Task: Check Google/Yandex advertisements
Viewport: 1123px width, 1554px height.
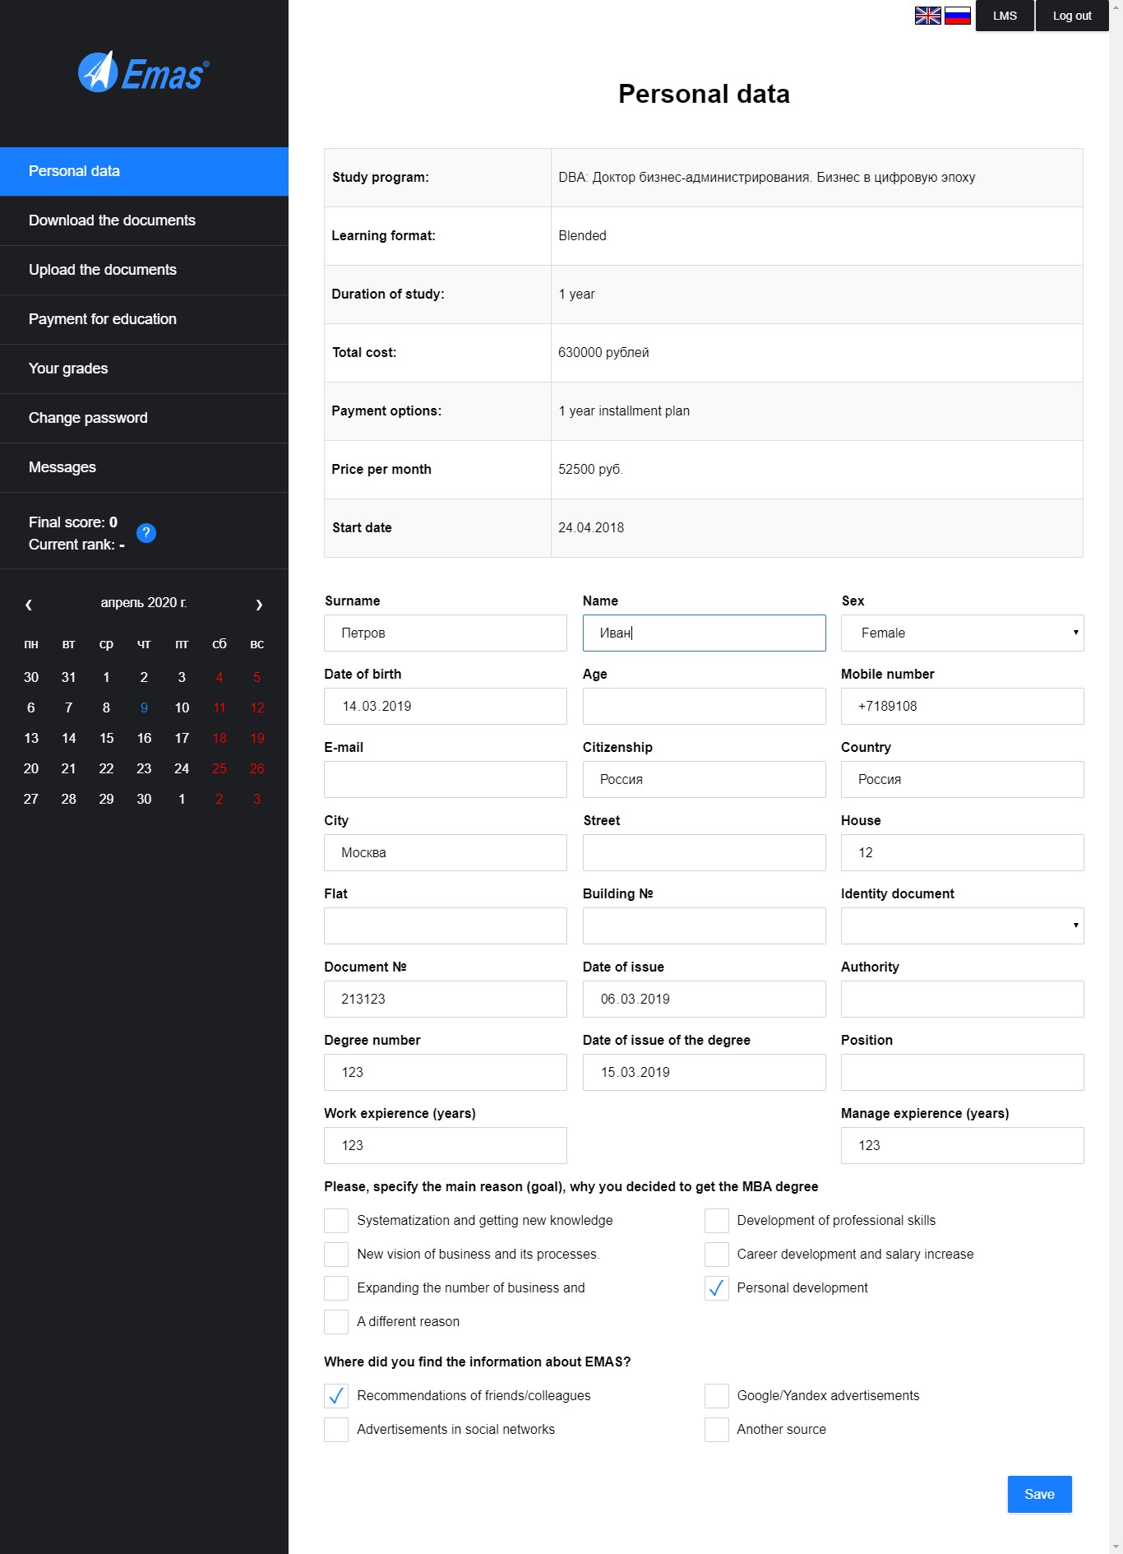Action: [717, 1396]
